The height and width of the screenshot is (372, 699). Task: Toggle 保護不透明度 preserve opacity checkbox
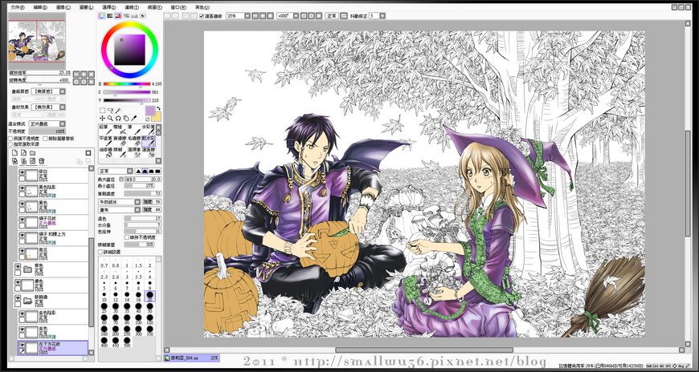pos(10,139)
